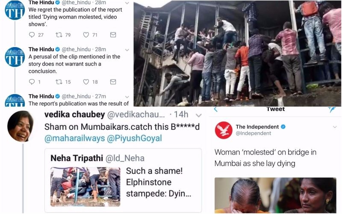View vedika chaubey's profile picture
The height and width of the screenshot is (214, 342).
[20, 126]
